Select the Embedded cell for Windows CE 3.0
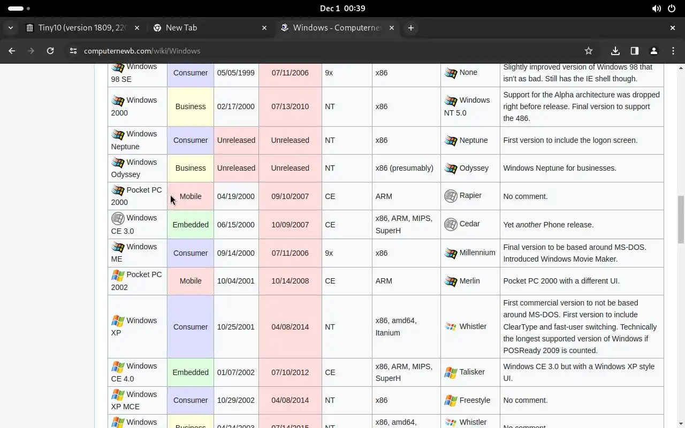685x428 pixels. pos(191,225)
